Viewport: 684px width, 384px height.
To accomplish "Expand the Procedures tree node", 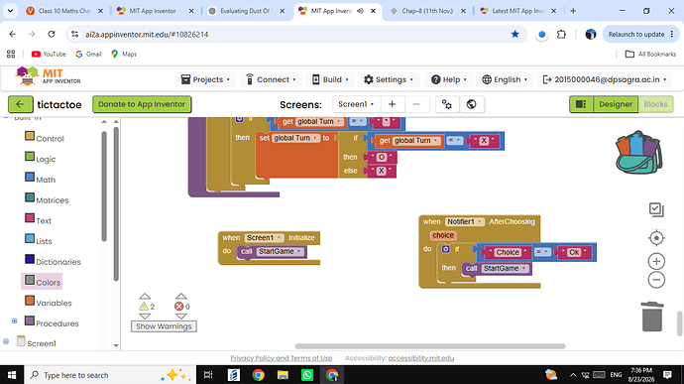I will (x=15, y=321).
